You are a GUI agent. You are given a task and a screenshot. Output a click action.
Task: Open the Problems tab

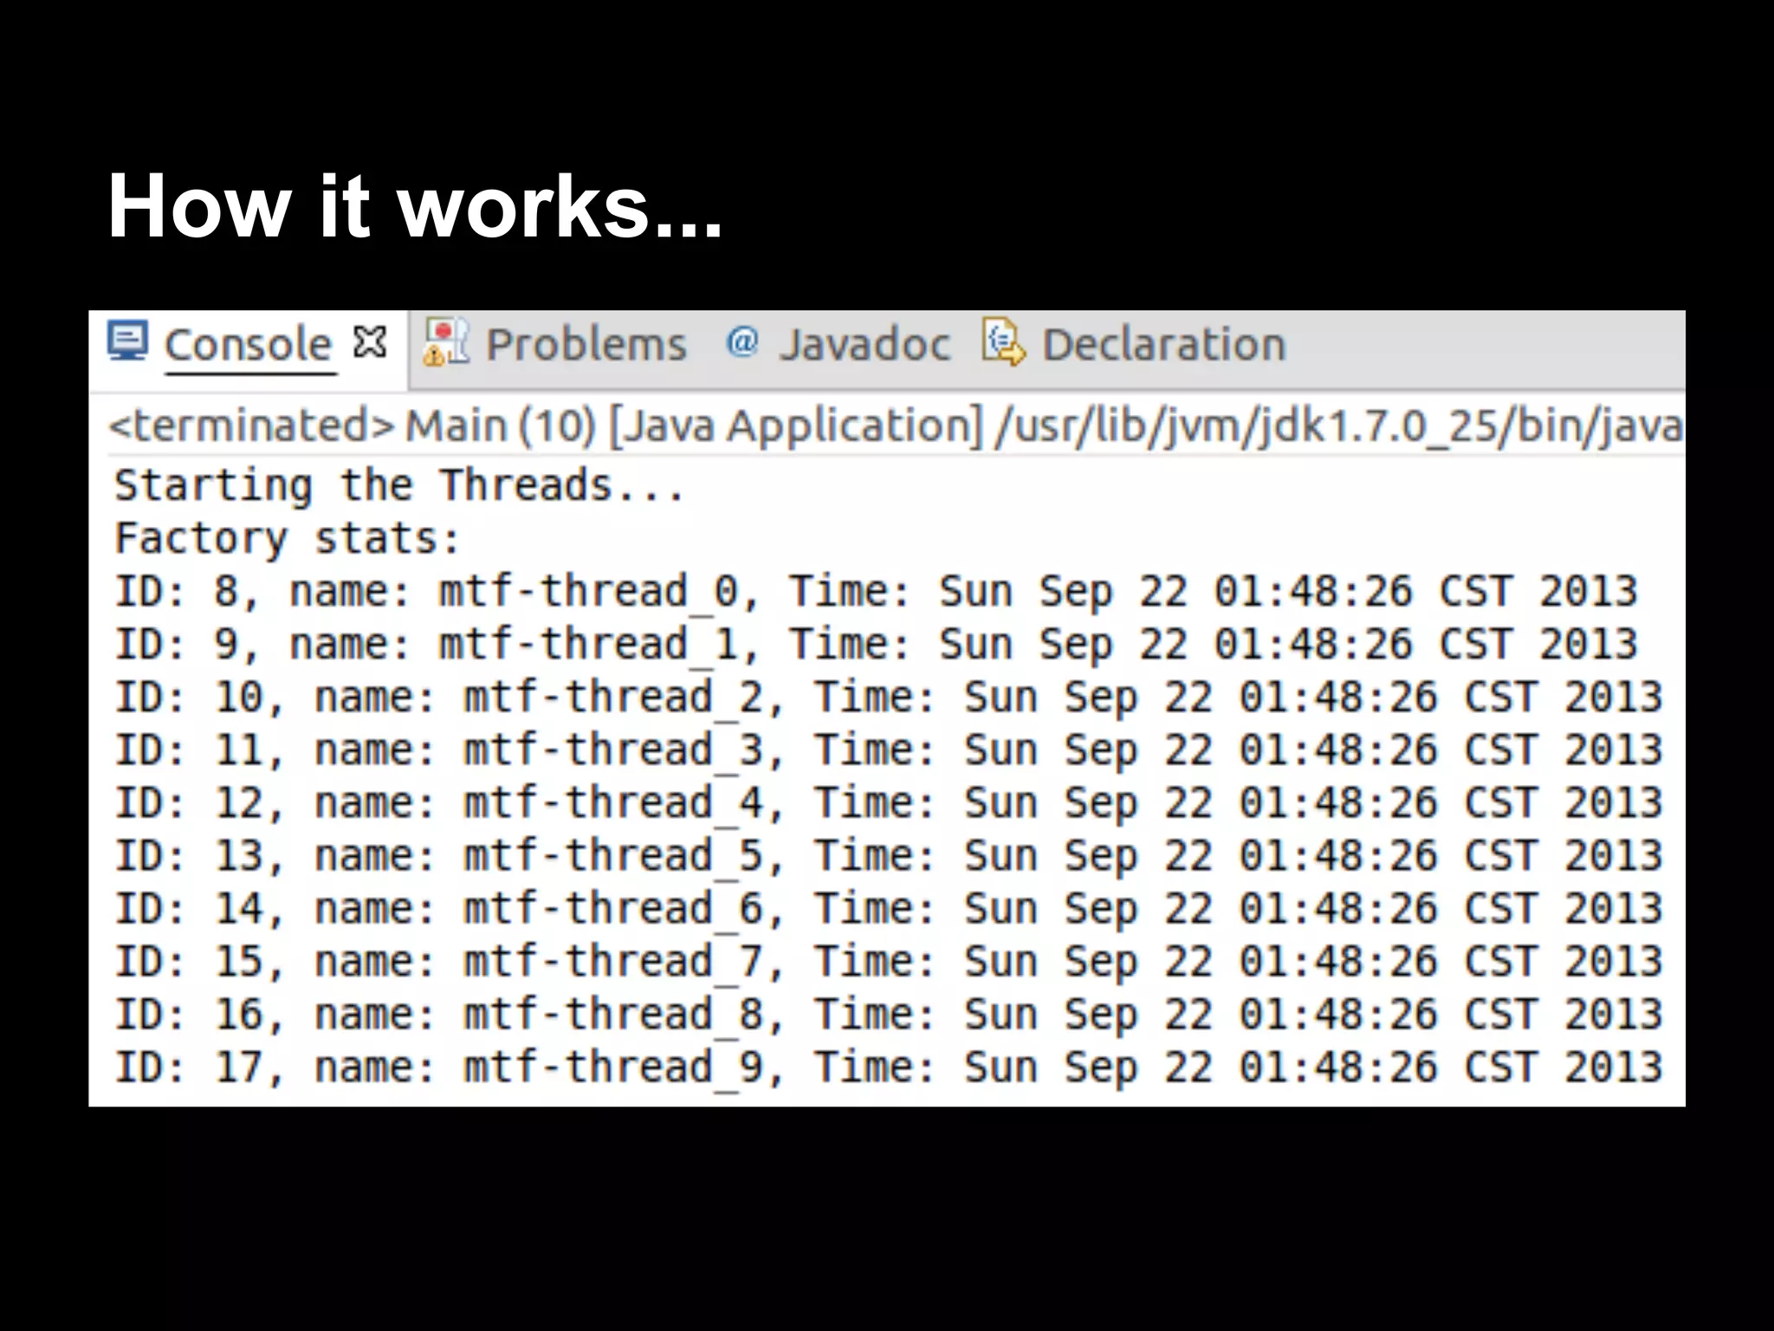586,345
